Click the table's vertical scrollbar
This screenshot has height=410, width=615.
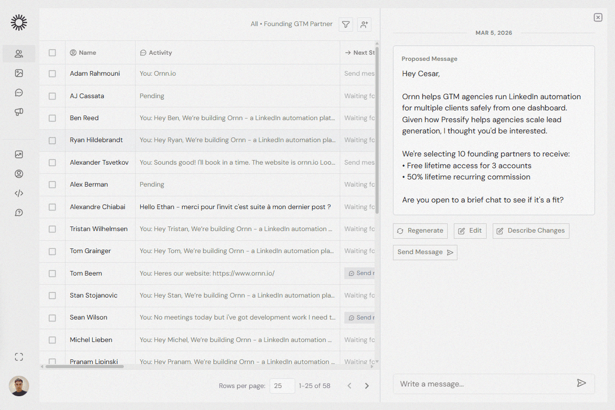pyautogui.click(x=377, y=130)
